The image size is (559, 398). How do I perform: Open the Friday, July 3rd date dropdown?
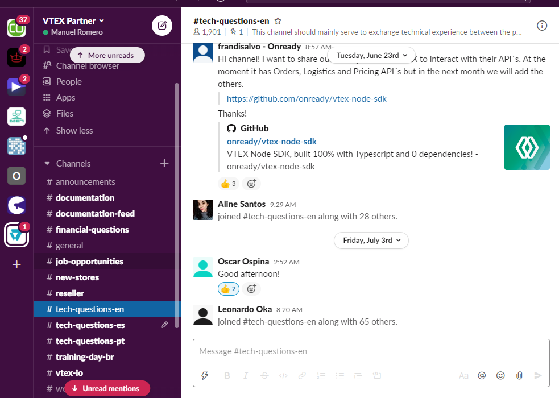[371, 240]
